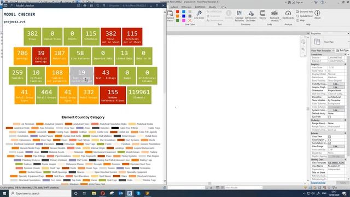350x197 pixels.
Task: Toggle the Annotation Crop checkbox
Action: click(329, 143)
